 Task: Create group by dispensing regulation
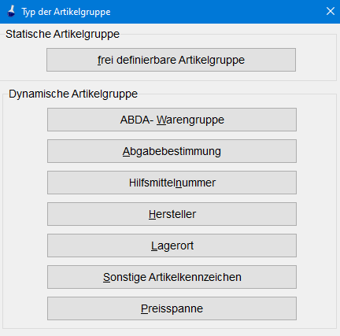(172, 151)
